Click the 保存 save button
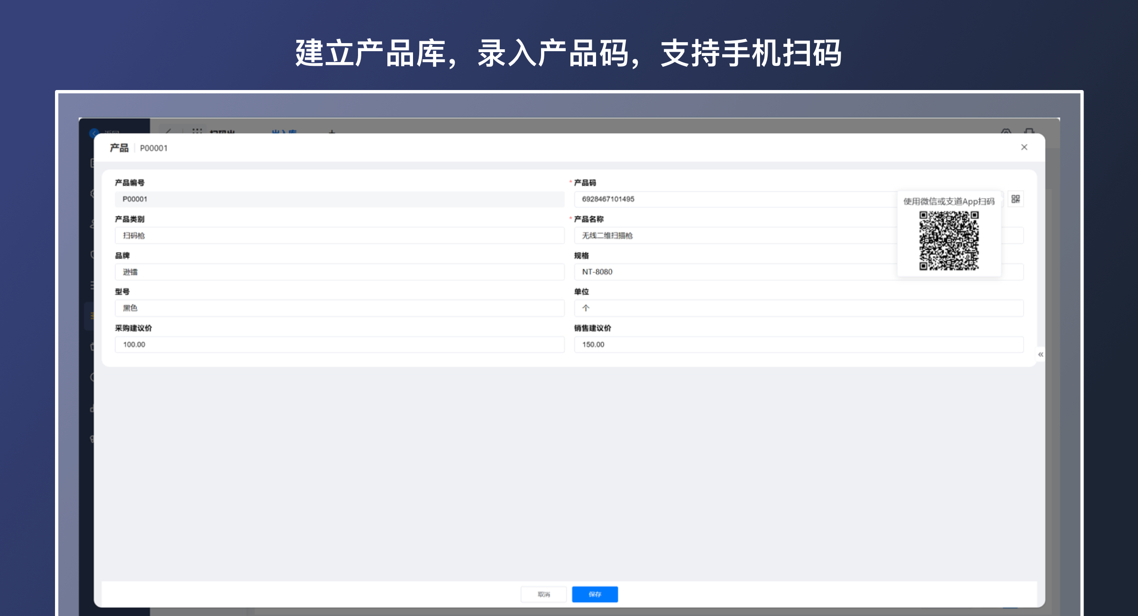The height and width of the screenshot is (616, 1138). click(595, 594)
